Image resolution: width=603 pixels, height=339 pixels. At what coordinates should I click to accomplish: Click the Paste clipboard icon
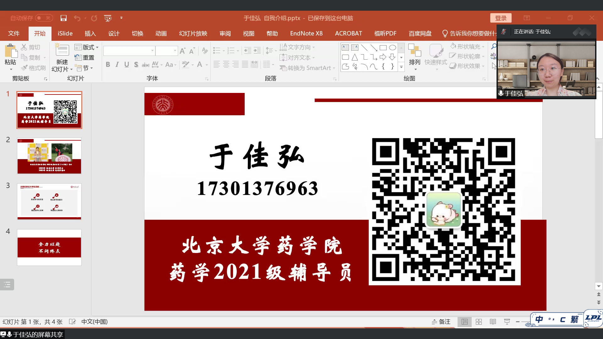(10, 51)
